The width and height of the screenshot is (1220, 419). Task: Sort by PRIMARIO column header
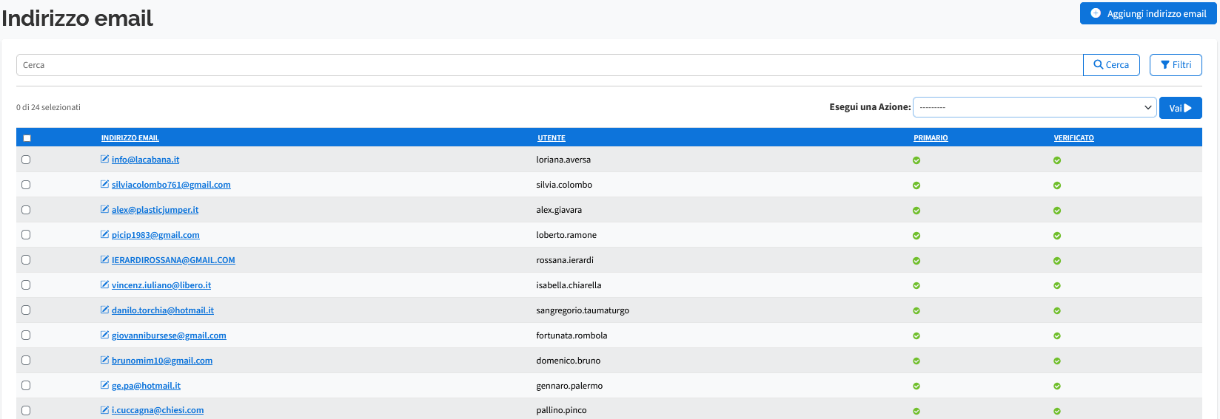coord(931,138)
